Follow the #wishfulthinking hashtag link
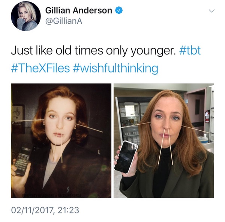This screenshot has width=225, height=222. 115,68
